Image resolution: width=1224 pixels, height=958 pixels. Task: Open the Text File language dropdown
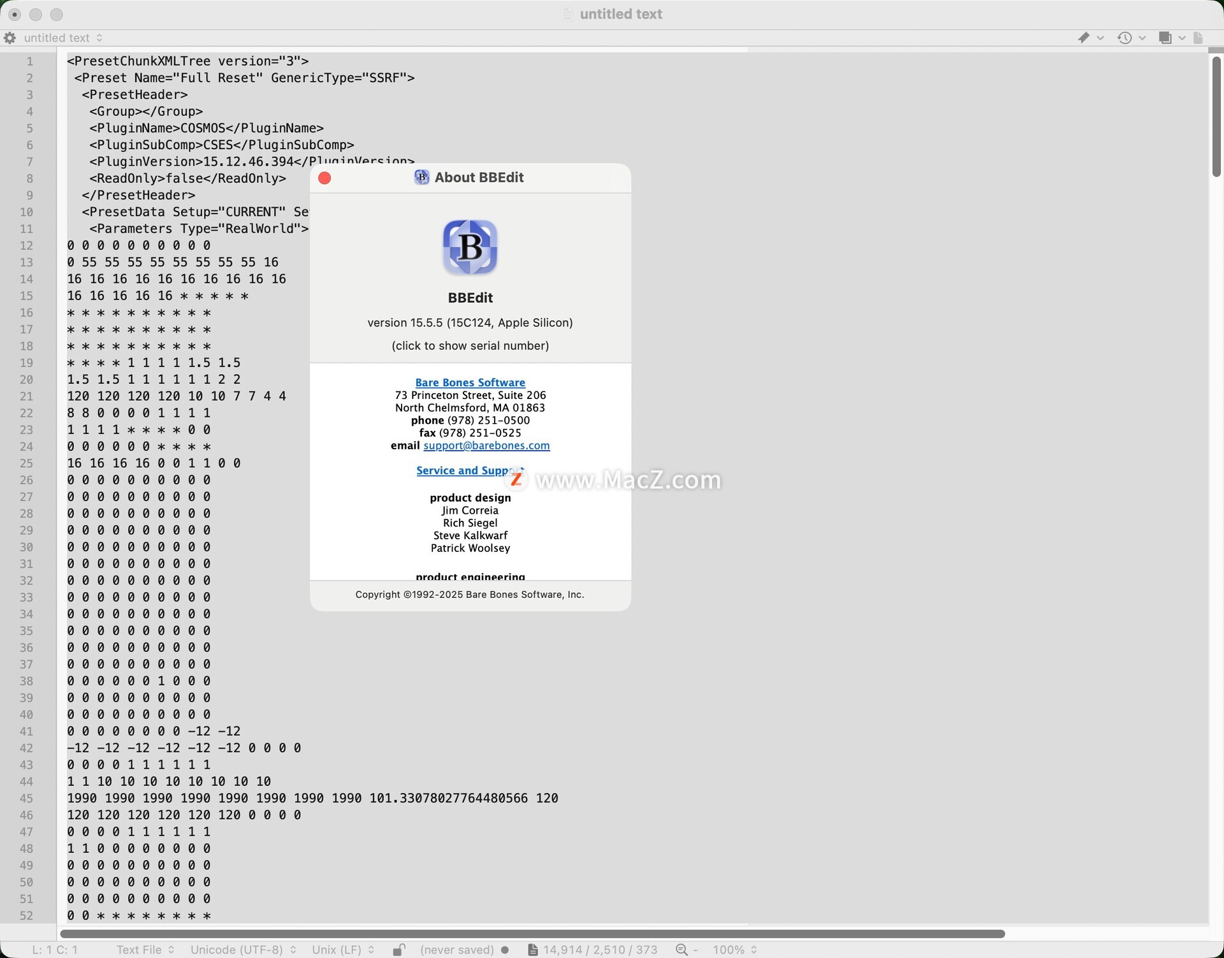point(145,950)
